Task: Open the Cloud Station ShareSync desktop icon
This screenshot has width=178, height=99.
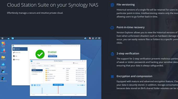Action: click(3, 66)
